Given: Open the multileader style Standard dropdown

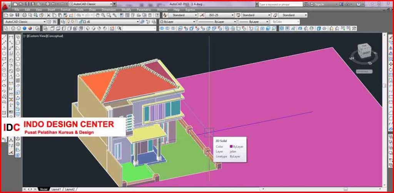Looking at the screenshot, I should tap(306, 15).
